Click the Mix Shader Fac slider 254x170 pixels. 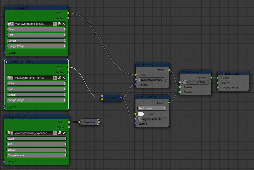(x=195, y=82)
